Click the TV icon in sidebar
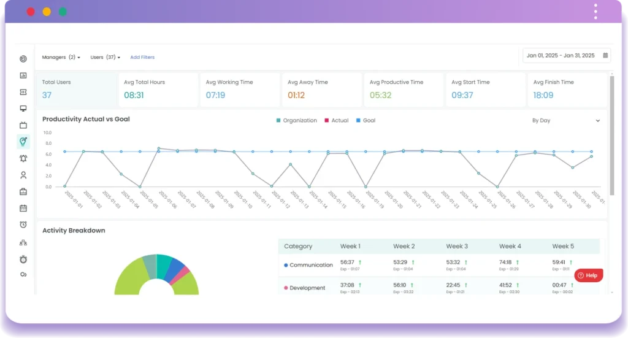Screen dimensions: 628x338 23,125
